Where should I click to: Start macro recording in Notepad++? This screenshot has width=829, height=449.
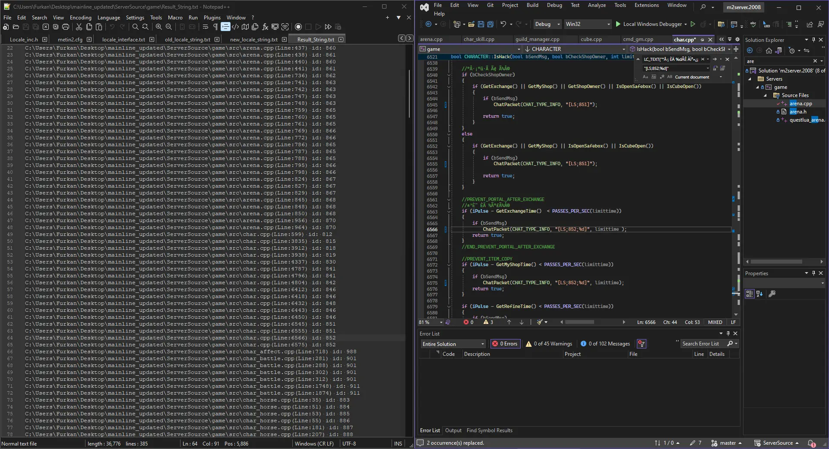(298, 27)
